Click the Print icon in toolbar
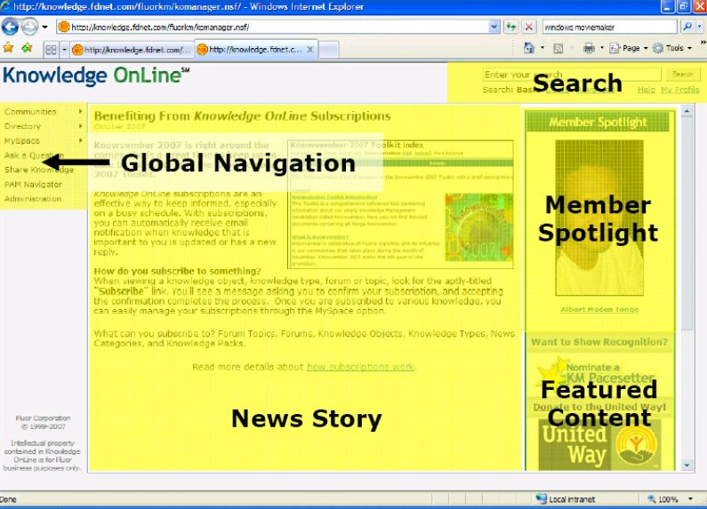Screen dimensions: 707x509 [589, 48]
